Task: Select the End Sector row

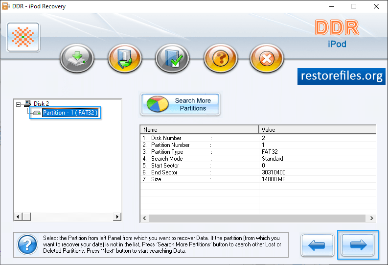Action: [258, 172]
